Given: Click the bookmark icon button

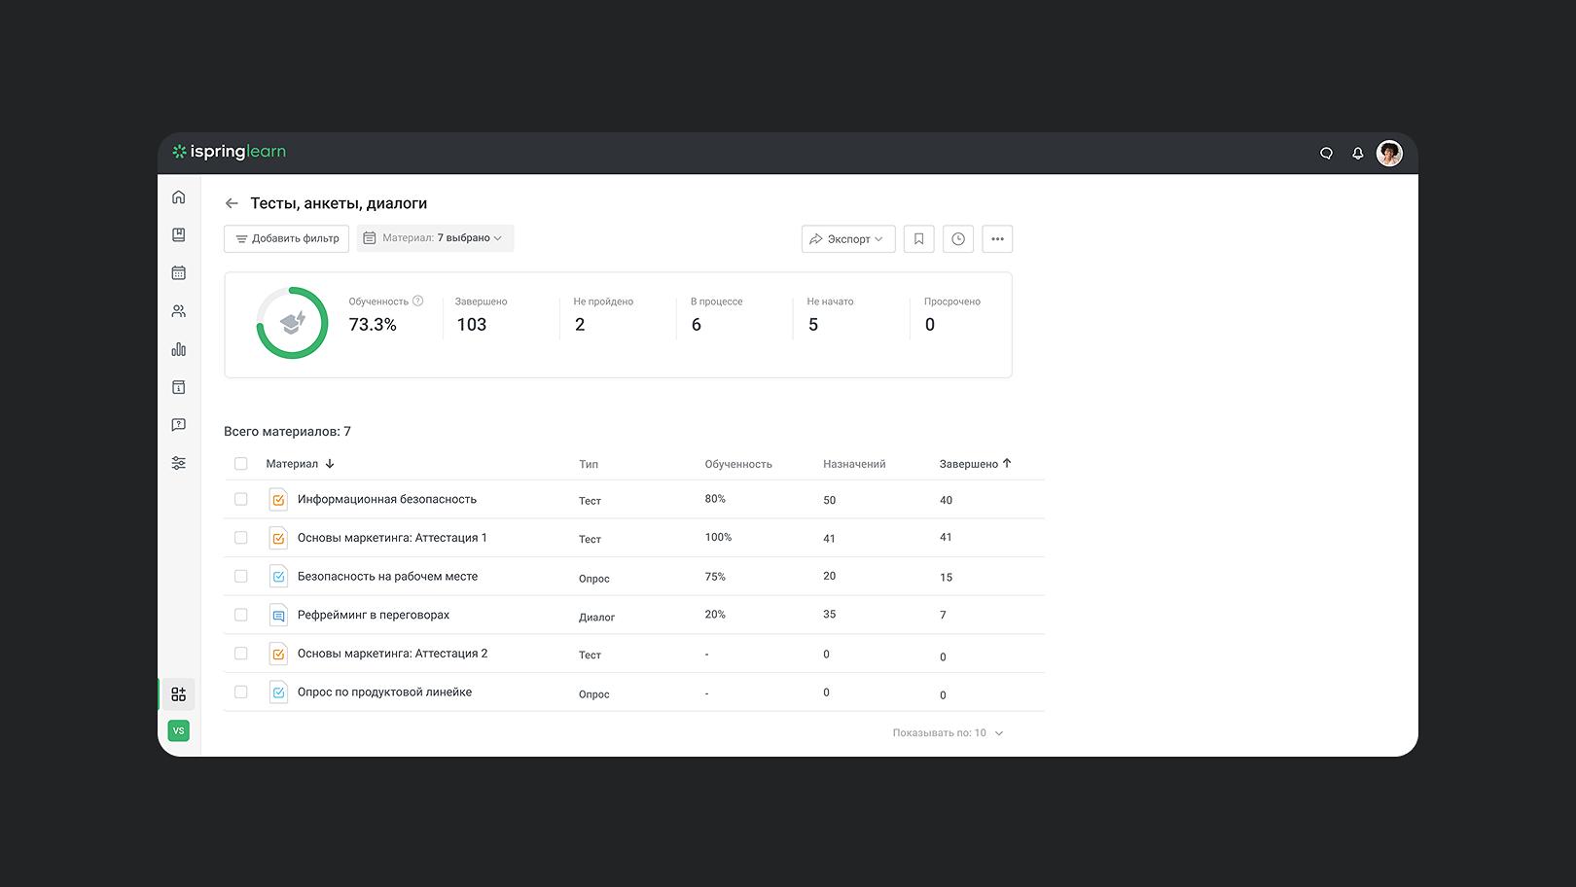Looking at the screenshot, I should 918,239.
